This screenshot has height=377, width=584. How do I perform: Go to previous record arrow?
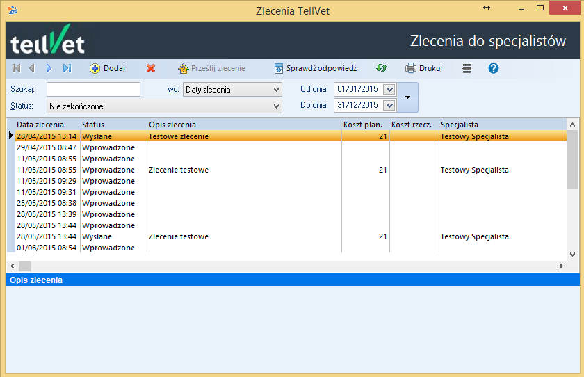[x=32, y=68]
